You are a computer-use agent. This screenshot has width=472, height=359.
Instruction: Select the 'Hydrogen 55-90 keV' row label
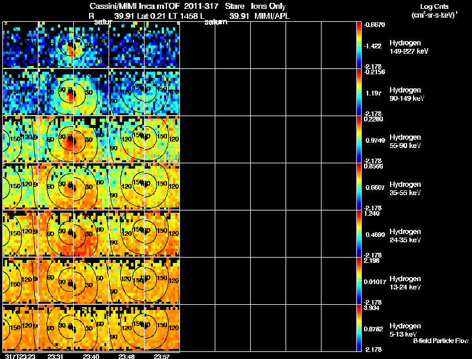pyautogui.click(x=405, y=141)
